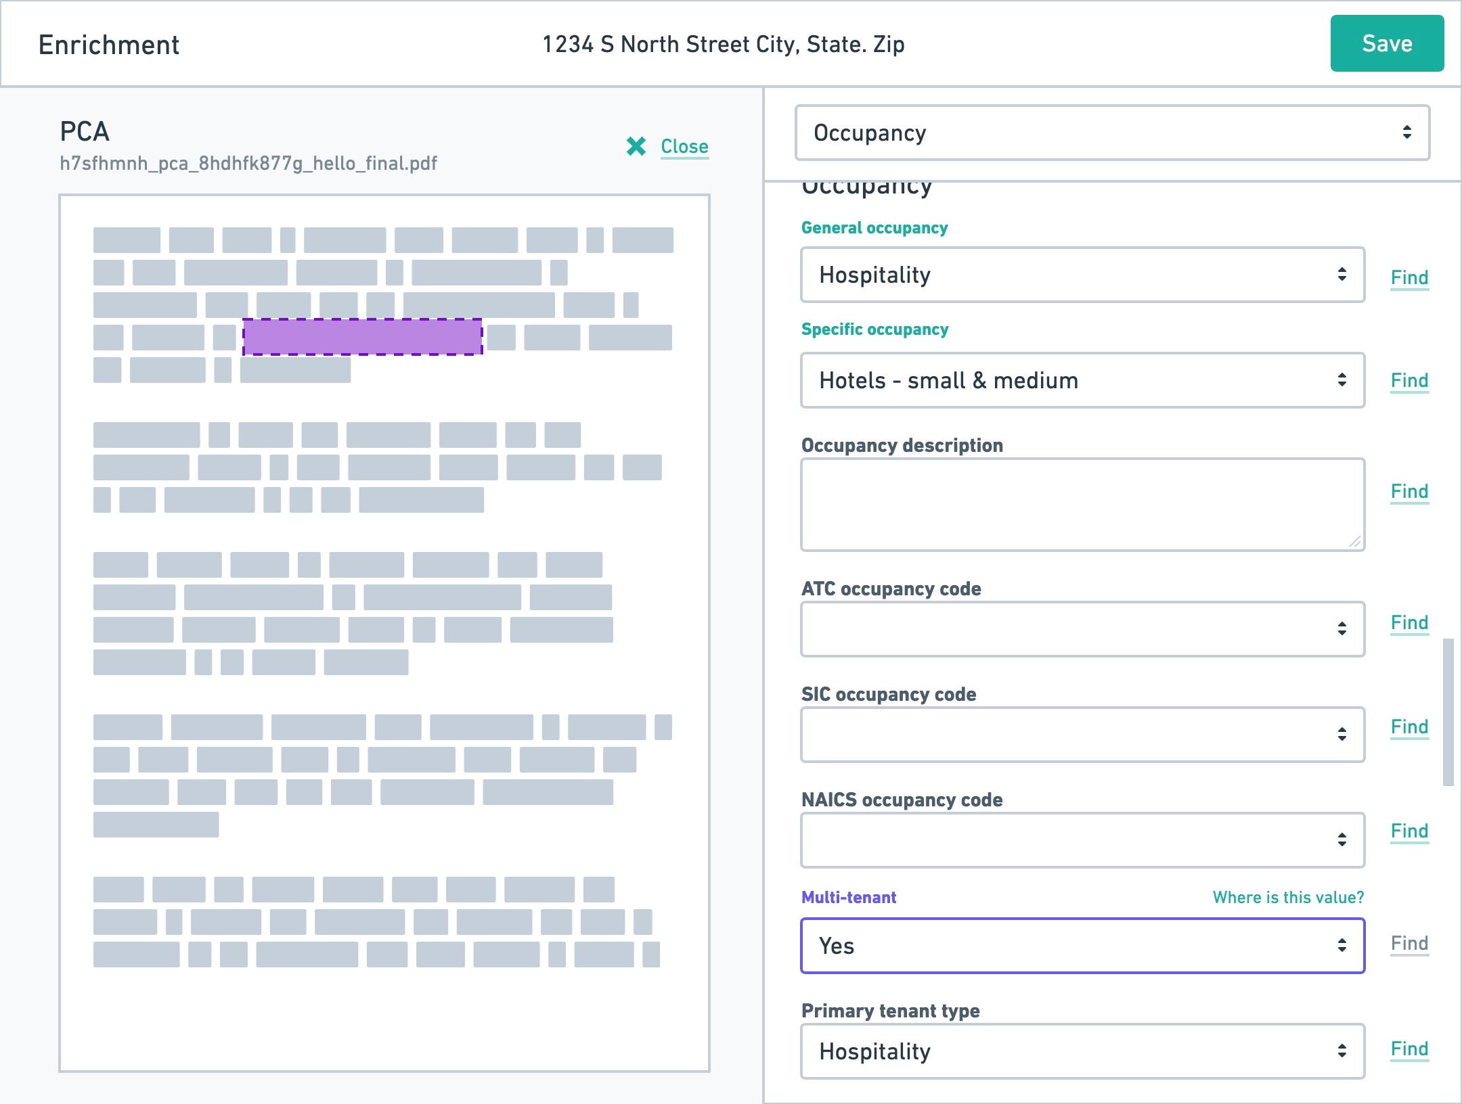This screenshot has width=1462, height=1104.
Task: Click Close link for PCA document
Action: 684,146
